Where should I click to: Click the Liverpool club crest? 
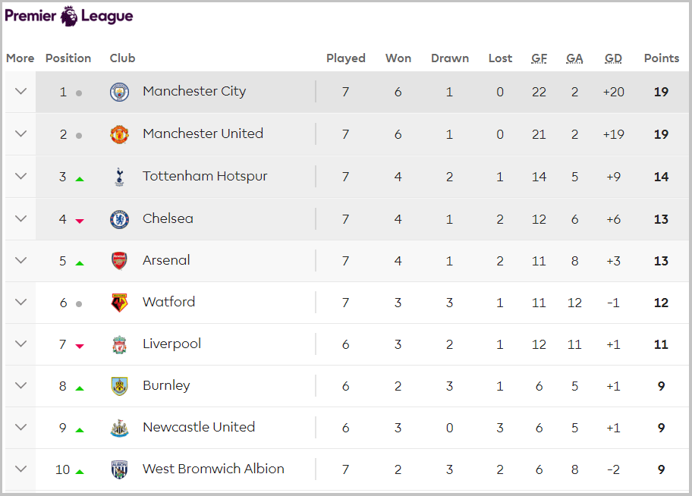(x=119, y=344)
